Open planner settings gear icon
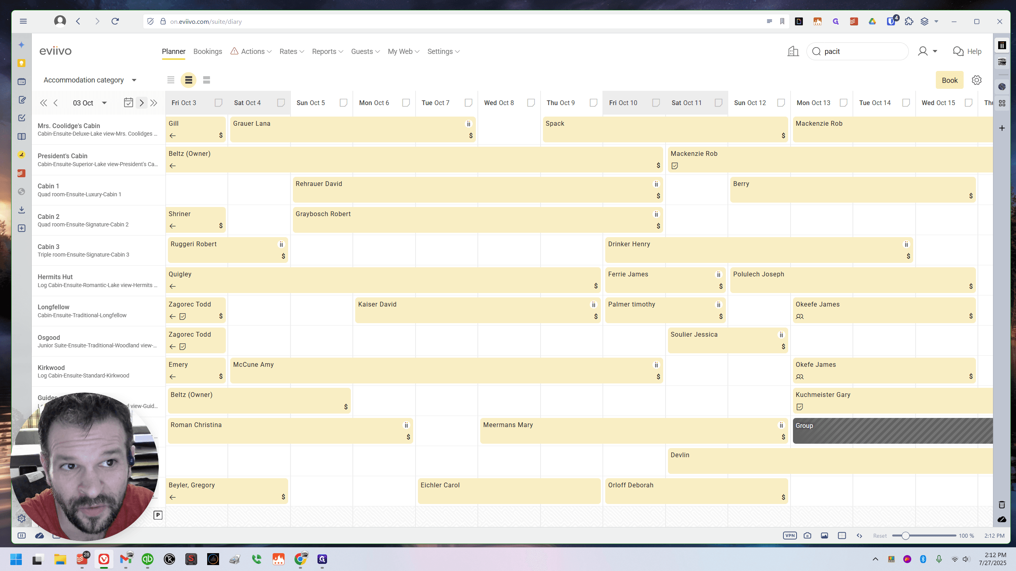The height and width of the screenshot is (571, 1016). 977,80
